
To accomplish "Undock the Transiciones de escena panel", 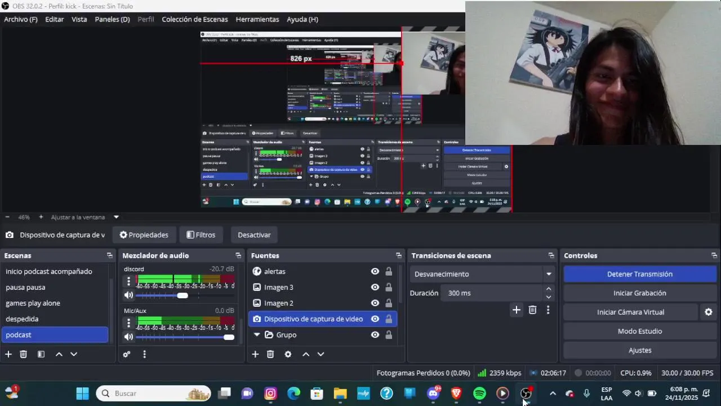I will (551, 255).
